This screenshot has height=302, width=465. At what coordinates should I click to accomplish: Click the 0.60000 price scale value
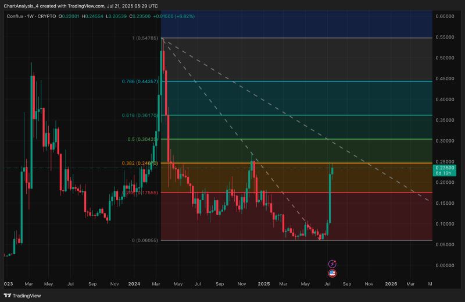pos(445,17)
